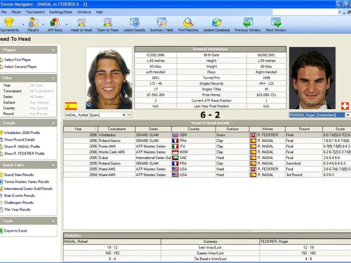Sort table by the Year column header
Image resolution: width=351 pixels, height=263 pixels.
coord(81,129)
